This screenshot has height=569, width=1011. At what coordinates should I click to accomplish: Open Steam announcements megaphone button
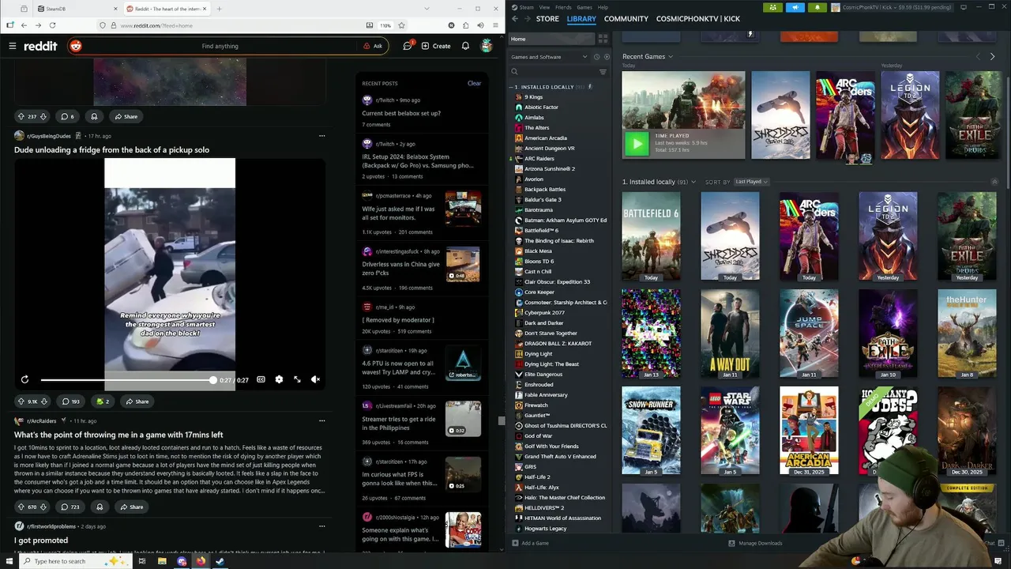click(x=795, y=7)
